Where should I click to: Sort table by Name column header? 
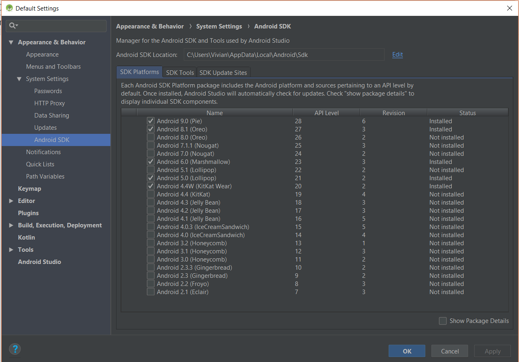pos(215,113)
